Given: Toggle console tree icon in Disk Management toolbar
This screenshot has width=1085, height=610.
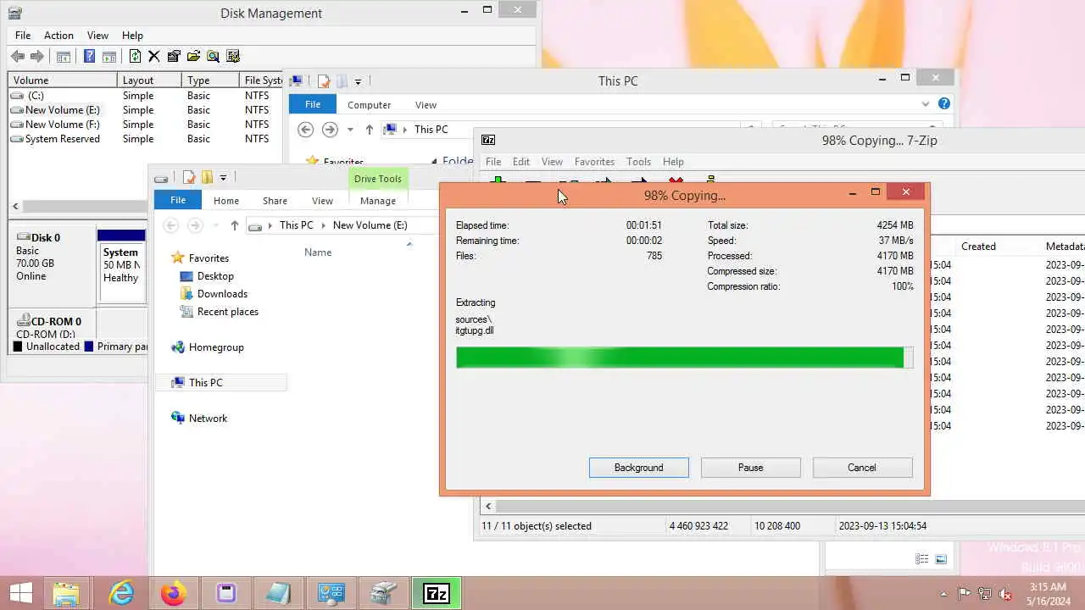Looking at the screenshot, I should 64,57.
